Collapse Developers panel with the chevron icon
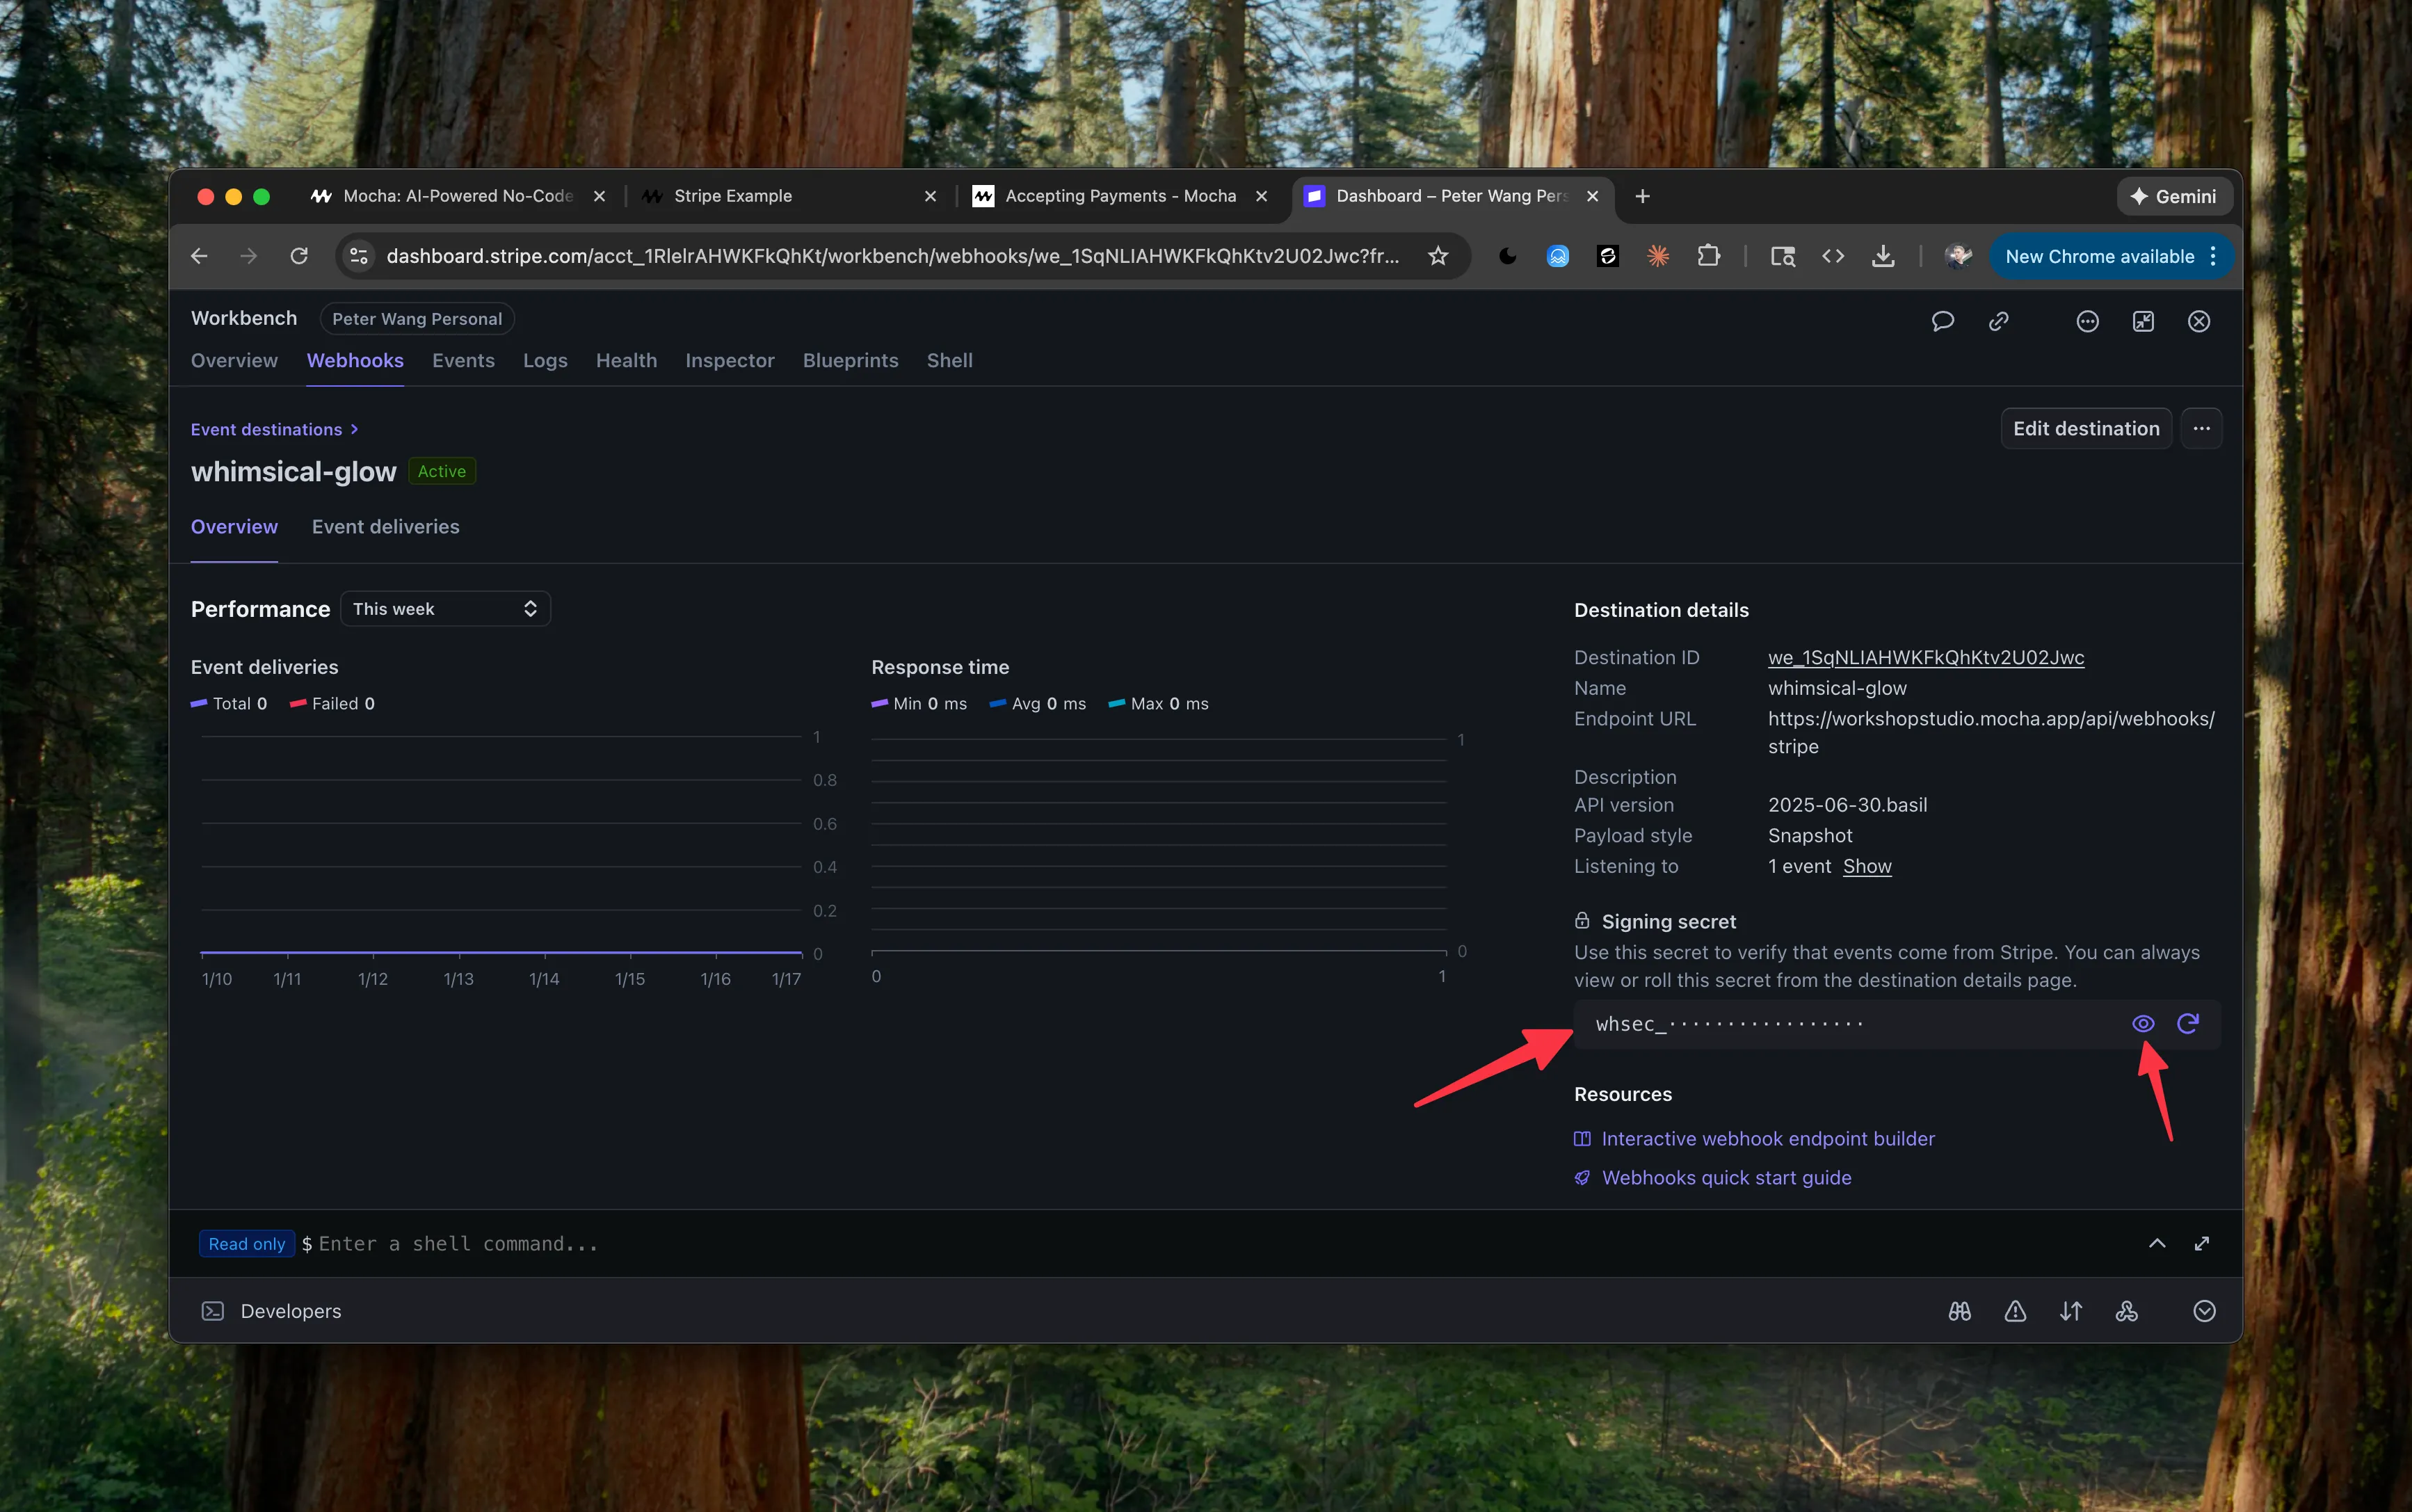 pyautogui.click(x=2204, y=1310)
